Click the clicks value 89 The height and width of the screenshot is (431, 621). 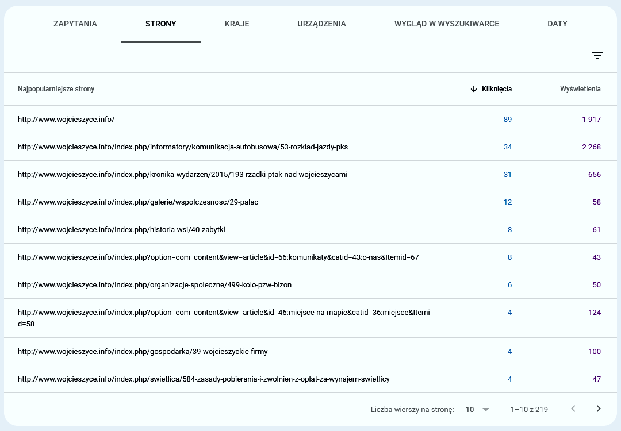(507, 119)
